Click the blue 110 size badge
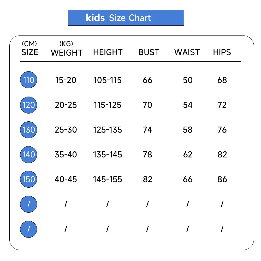The height and width of the screenshot is (261, 261). coord(29,80)
